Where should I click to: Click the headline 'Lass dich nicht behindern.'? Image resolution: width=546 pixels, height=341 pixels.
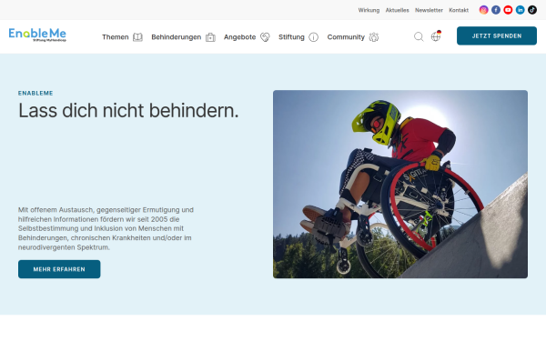coord(128,111)
